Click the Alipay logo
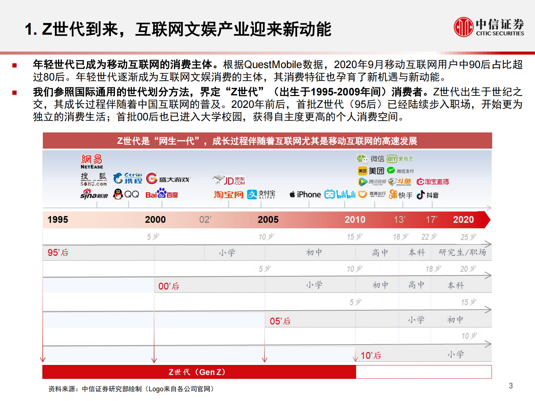The image size is (535, 401). point(261,194)
